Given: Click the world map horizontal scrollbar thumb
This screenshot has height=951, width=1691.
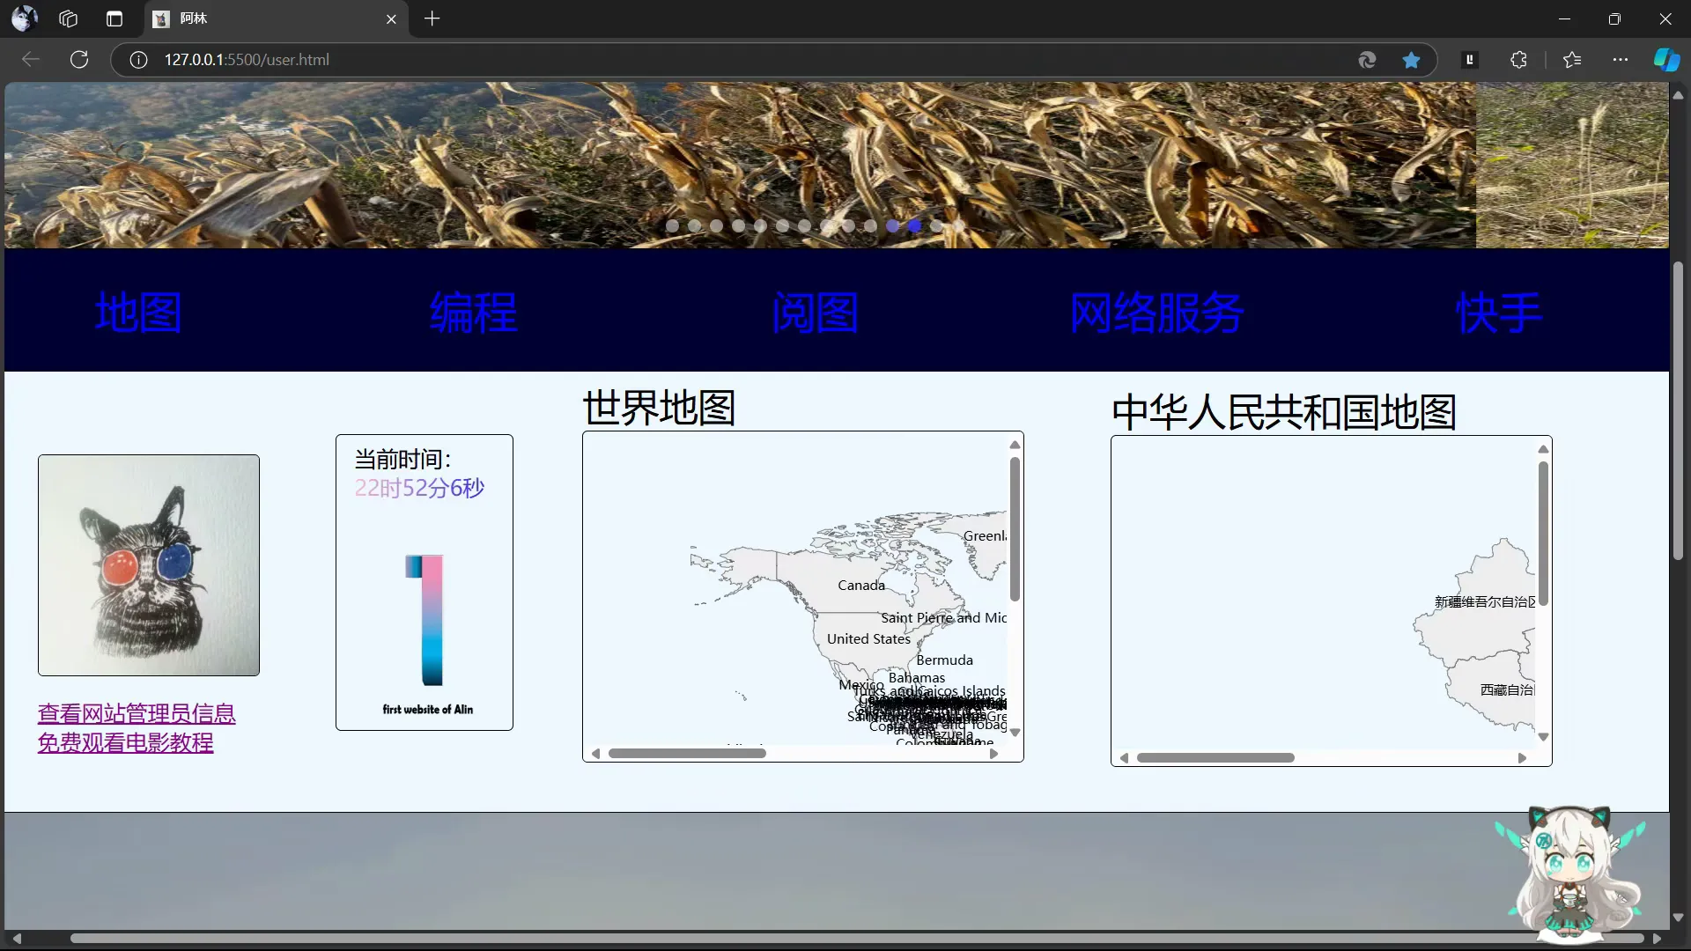Looking at the screenshot, I should pyautogui.click(x=687, y=754).
